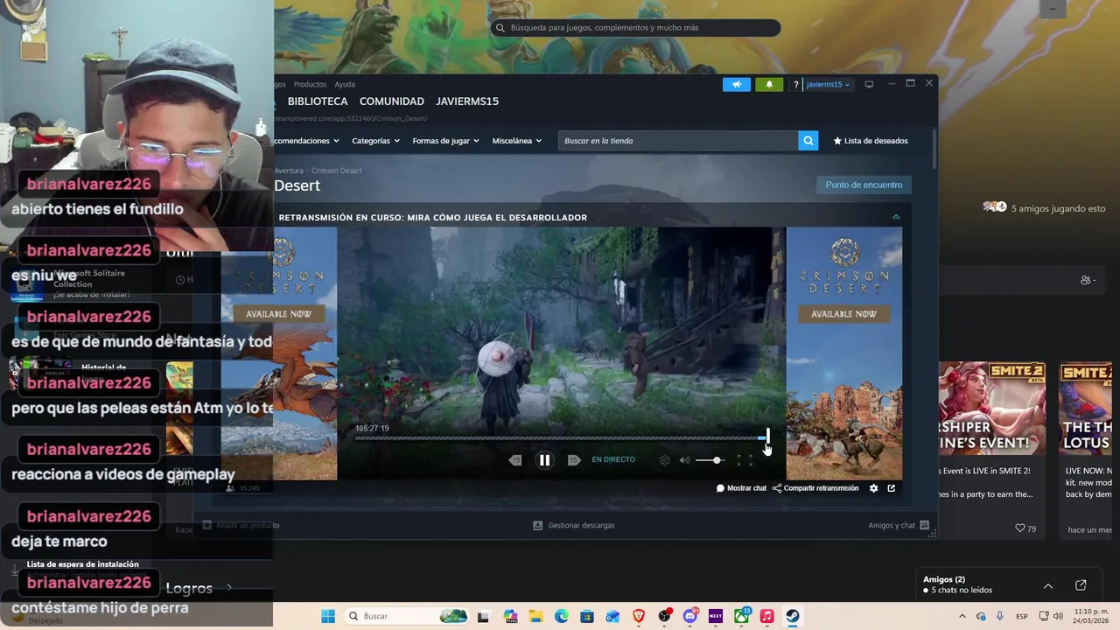This screenshot has height=630, width=1120.
Task: Open broadcast settings gear below video
Action: click(x=873, y=488)
